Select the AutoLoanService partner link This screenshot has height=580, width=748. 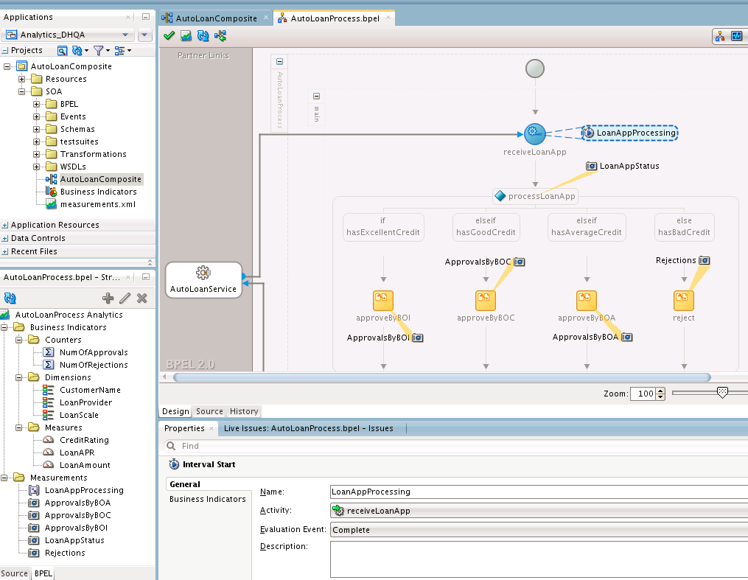pos(203,280)
